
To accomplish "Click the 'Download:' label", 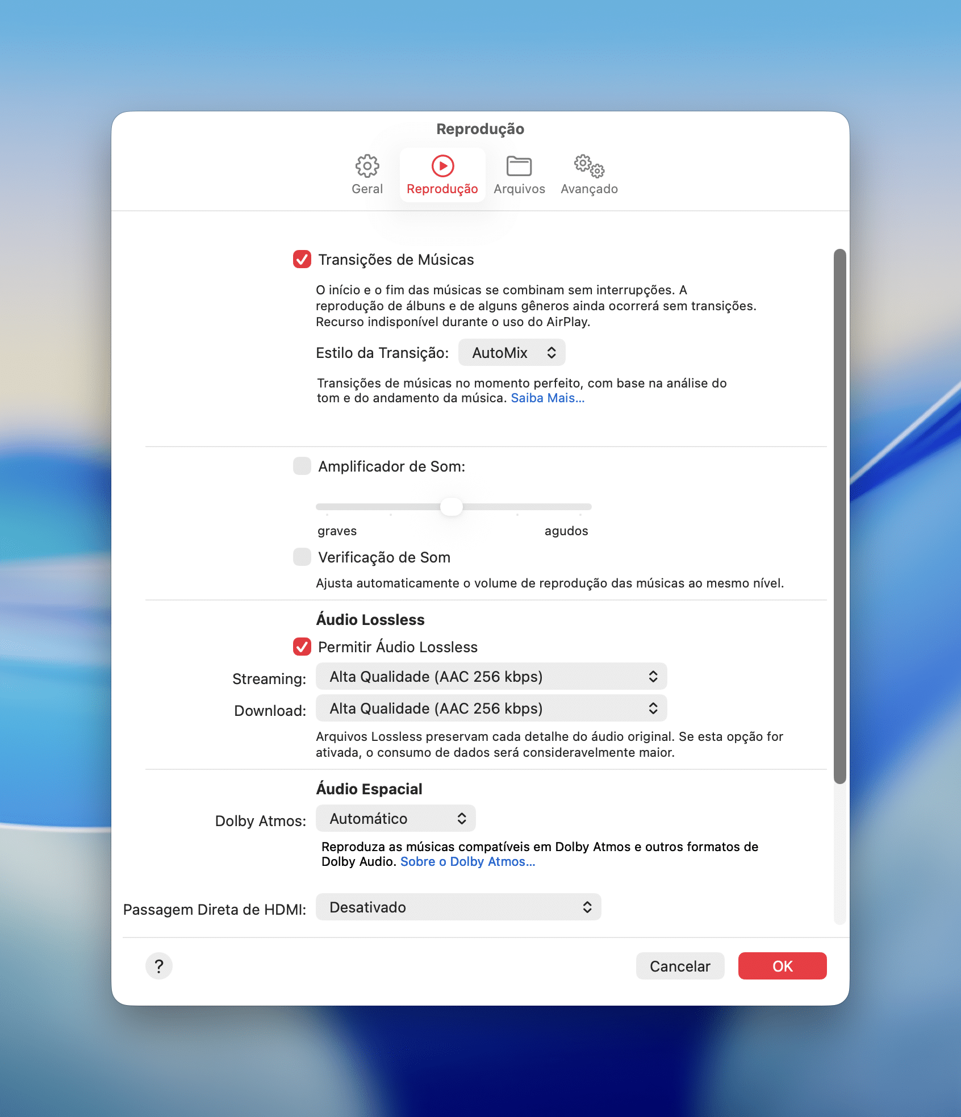I will (270, 711).
